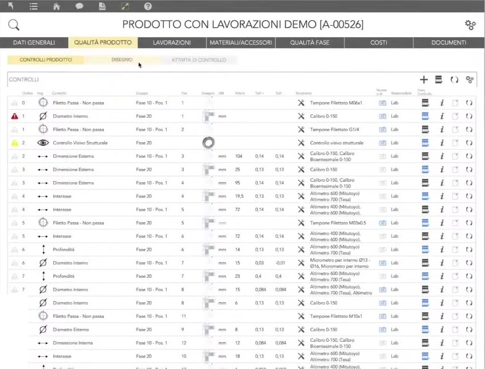Click 'Tampone Filettato M03x0.5' text

click(x=338, y=223)
